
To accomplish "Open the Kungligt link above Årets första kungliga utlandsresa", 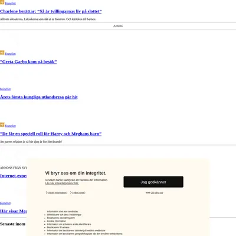I will click(x=5, y=89).
